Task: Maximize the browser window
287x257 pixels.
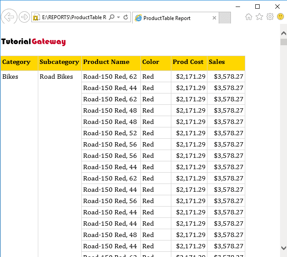Action: (257, 7)
